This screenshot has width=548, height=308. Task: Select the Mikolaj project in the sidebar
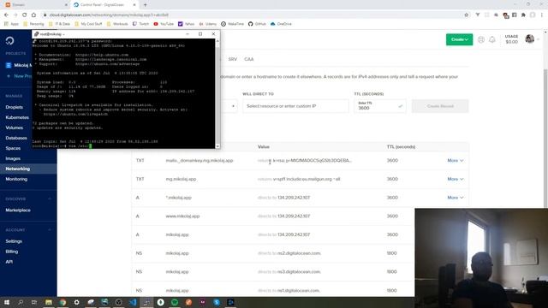pyautogui.click(x=19, y=65)
